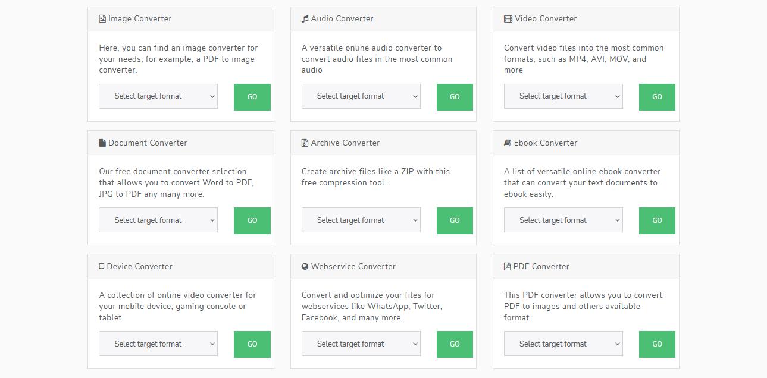Click the Archive Converter file icon
This screenshot has width=767, height=378.
(x=304, y=143)
